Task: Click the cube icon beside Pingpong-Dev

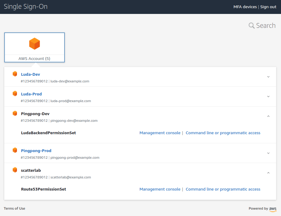Action: tap(15, 113)
